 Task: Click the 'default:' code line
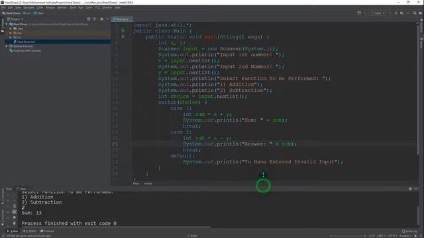pos(183,156)
